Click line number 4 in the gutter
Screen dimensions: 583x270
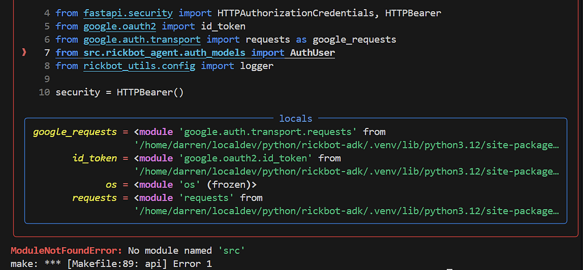click(47, 14)
